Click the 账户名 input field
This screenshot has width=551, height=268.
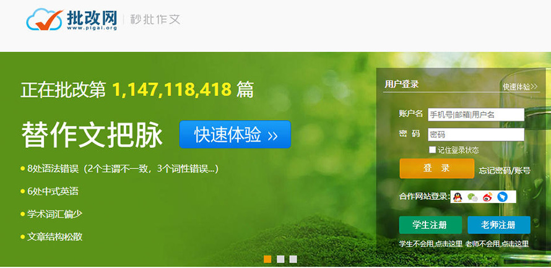(476, 115)
